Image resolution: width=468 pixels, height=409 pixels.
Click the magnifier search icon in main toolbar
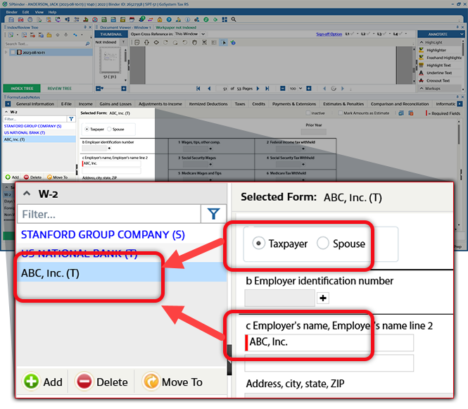click(x=234, y=20)
